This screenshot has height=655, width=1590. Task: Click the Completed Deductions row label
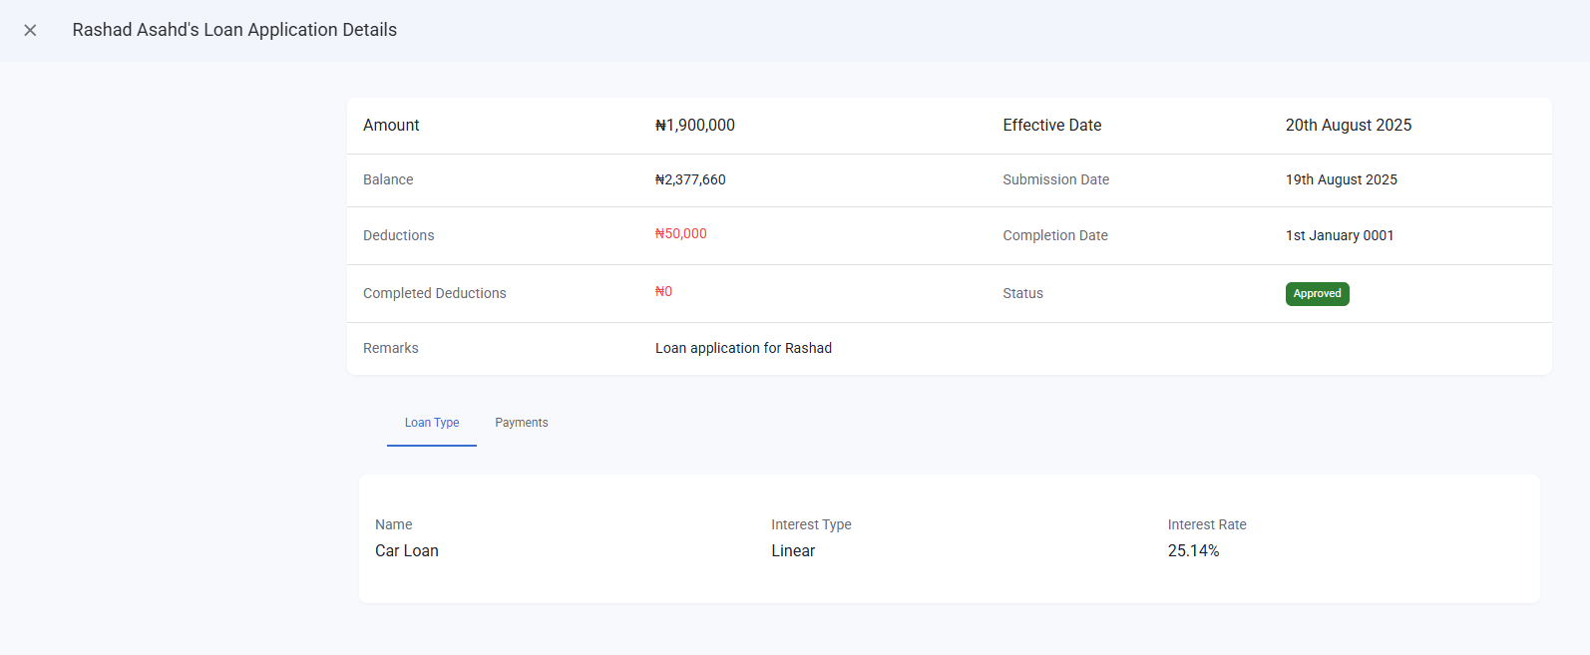pyautogui.click(x=435, y=294)
